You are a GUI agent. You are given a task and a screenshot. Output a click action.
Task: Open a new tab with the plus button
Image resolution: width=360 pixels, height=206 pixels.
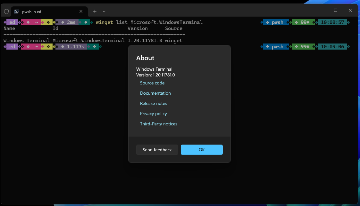[94, 11]
